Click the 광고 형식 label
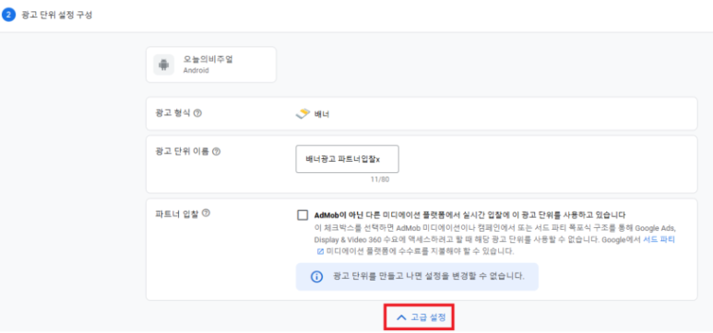Screen dimensions: 713x333 pyautogui.click(x=172, y=113)
